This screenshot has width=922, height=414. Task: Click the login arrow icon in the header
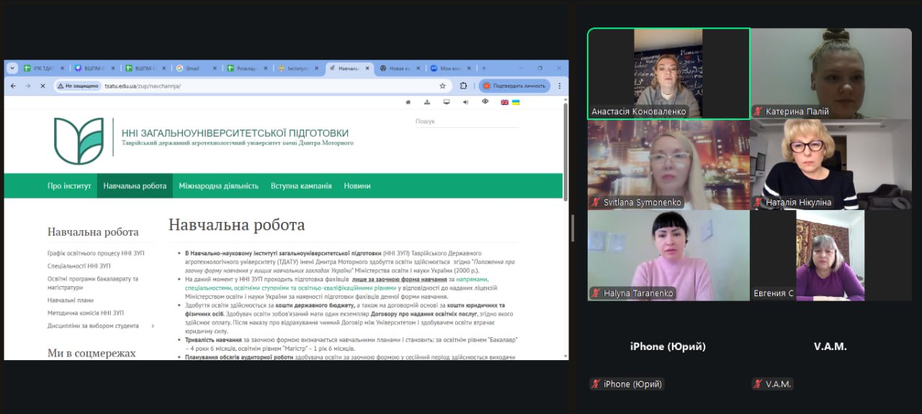(x=465, y=102)
